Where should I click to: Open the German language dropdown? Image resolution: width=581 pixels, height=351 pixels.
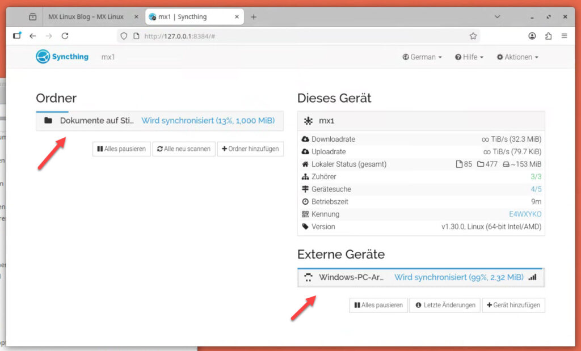tap(422, 57)
